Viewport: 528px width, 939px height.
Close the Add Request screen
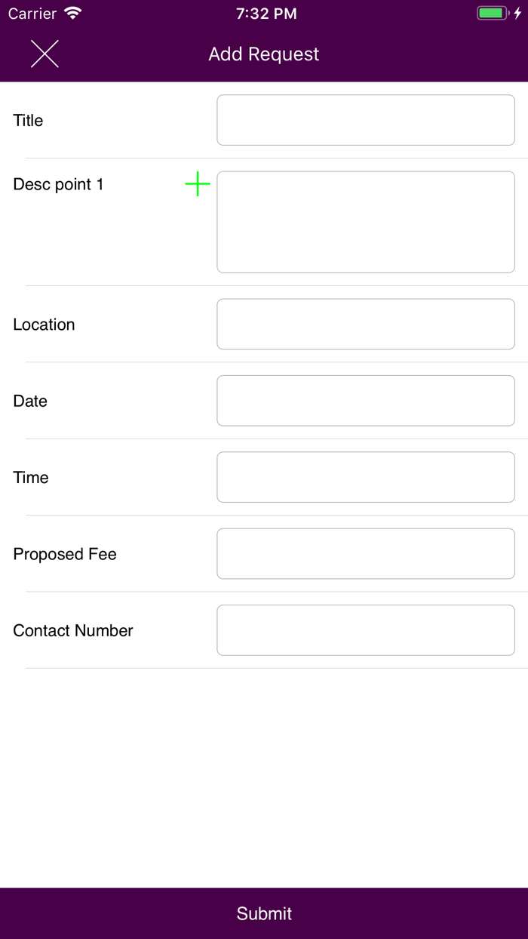tap(45, 54)
